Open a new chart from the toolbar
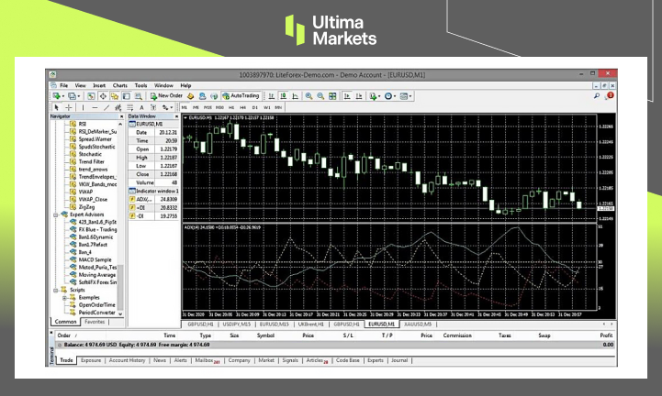The image size is (662, 396). point(56,96)
